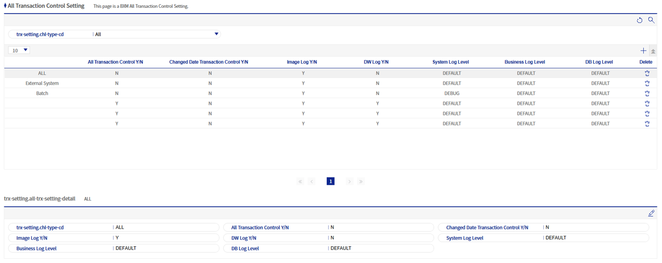
Task: Go to the next page
Action: [349, 182]
